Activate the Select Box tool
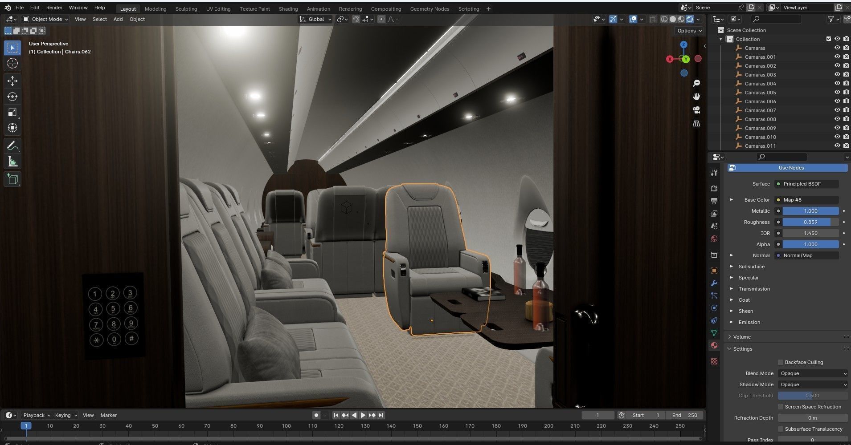This screenshot has width=851, height=445. tap(12, 48)
